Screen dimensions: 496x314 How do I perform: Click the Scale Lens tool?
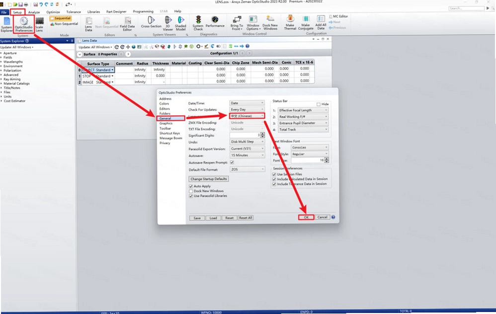[x=39, y=25]
